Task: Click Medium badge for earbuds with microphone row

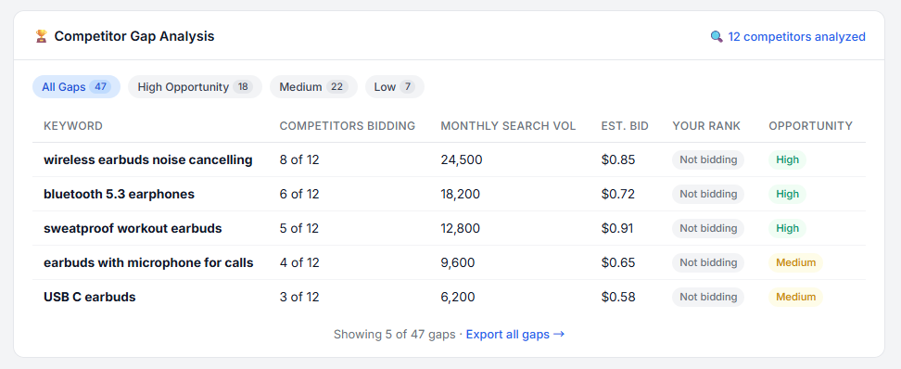Action: pyautogui.click(x=796, y=262)
